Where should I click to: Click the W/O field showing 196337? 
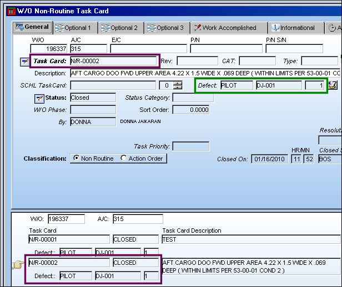point(49,49)
